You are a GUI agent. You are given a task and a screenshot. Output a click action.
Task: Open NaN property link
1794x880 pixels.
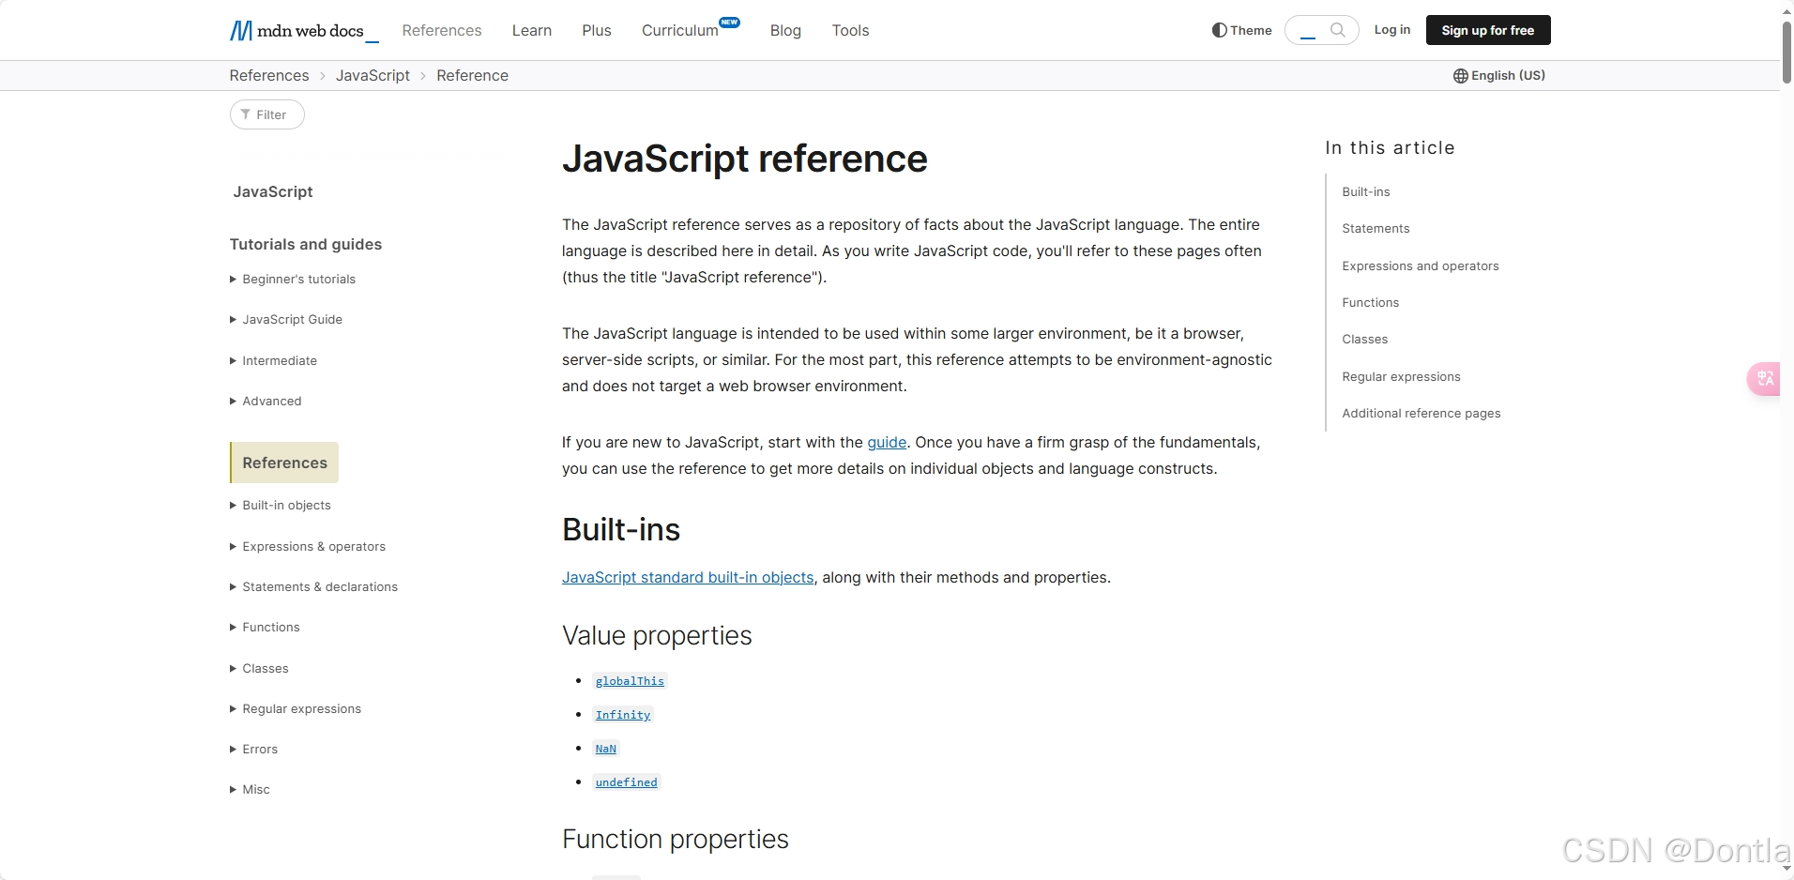click(606, 749)
